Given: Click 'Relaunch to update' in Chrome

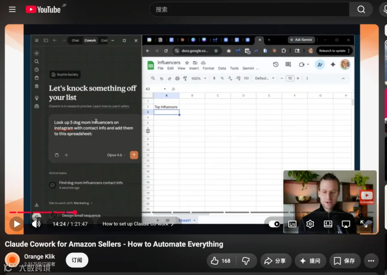Looking at the screenshot, I should (x=334, y=51).
